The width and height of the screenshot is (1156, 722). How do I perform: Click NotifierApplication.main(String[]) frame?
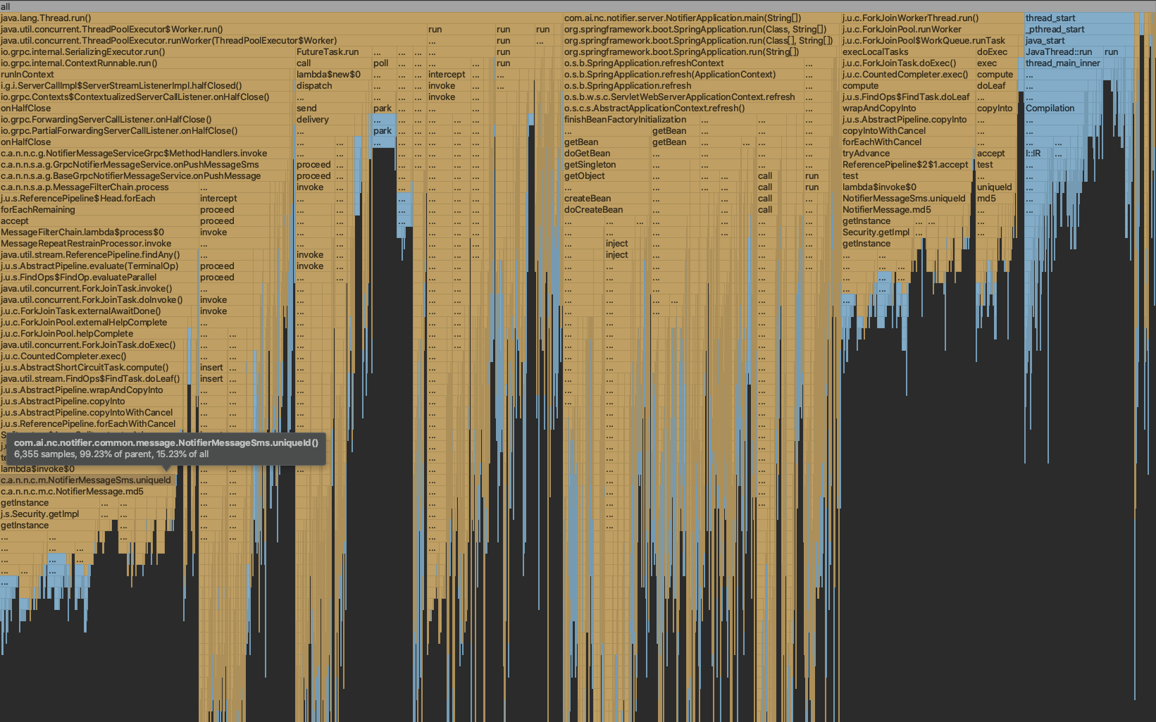(702, 18)
